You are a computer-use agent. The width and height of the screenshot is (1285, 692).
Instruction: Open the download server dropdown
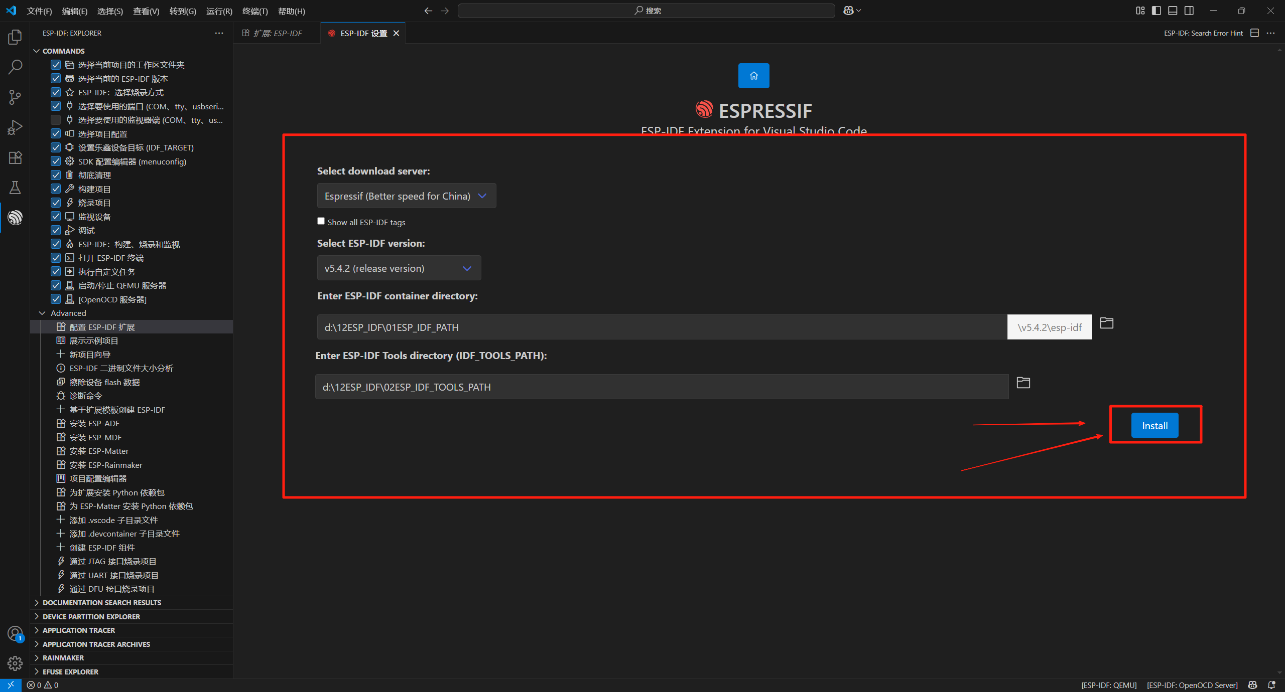406,196
